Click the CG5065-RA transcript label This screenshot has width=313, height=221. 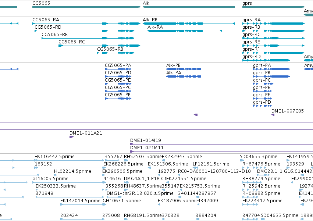pos(46,20)
